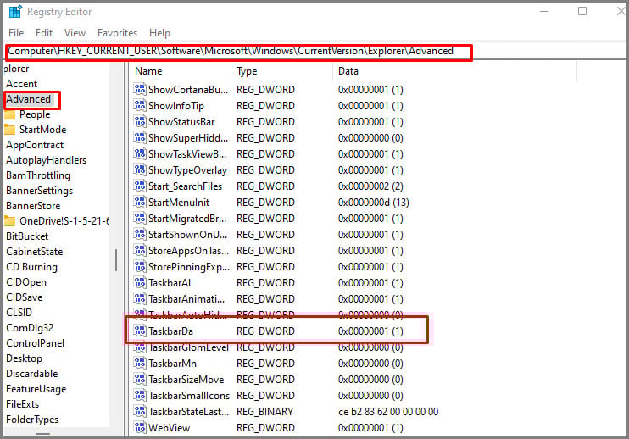629x439 pixels.
Task: Select the Desktop key in the tree
Action: pyautogui.click(x=24, y=358)
